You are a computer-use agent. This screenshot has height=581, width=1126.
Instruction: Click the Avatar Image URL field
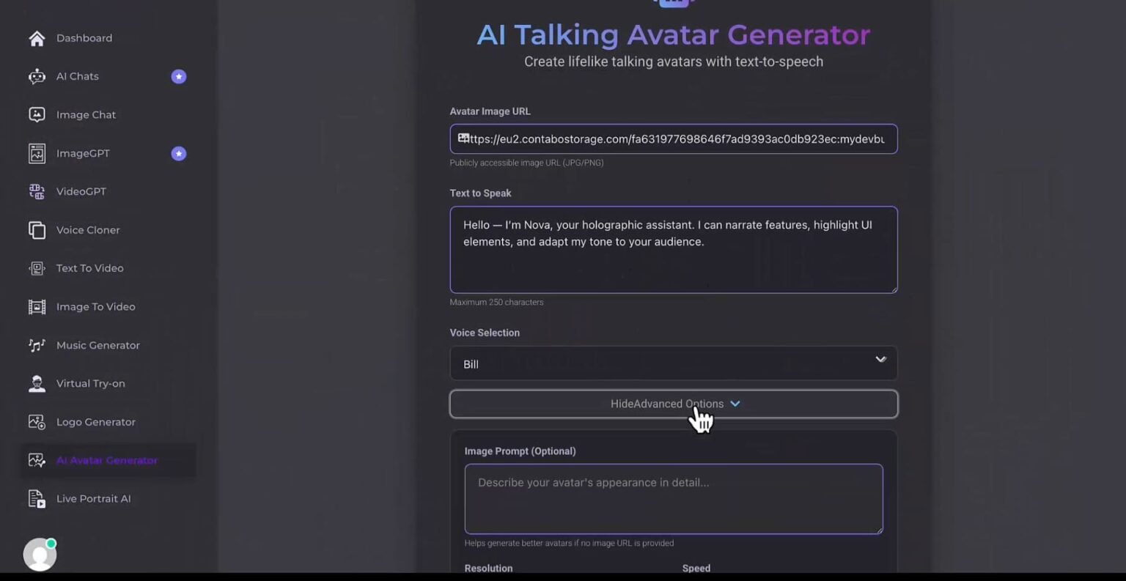point(673,139)
